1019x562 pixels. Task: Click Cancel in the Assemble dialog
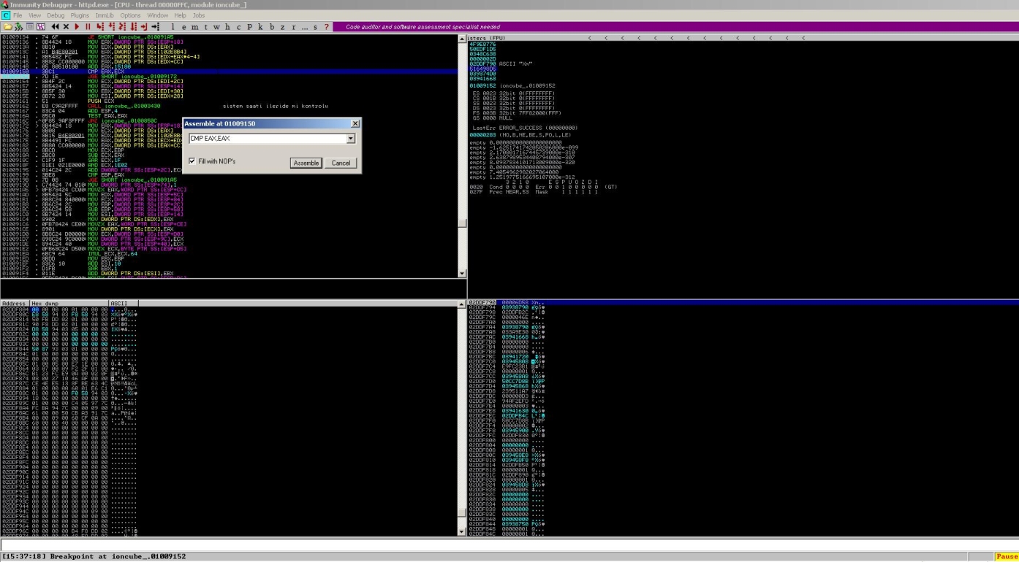341,163
